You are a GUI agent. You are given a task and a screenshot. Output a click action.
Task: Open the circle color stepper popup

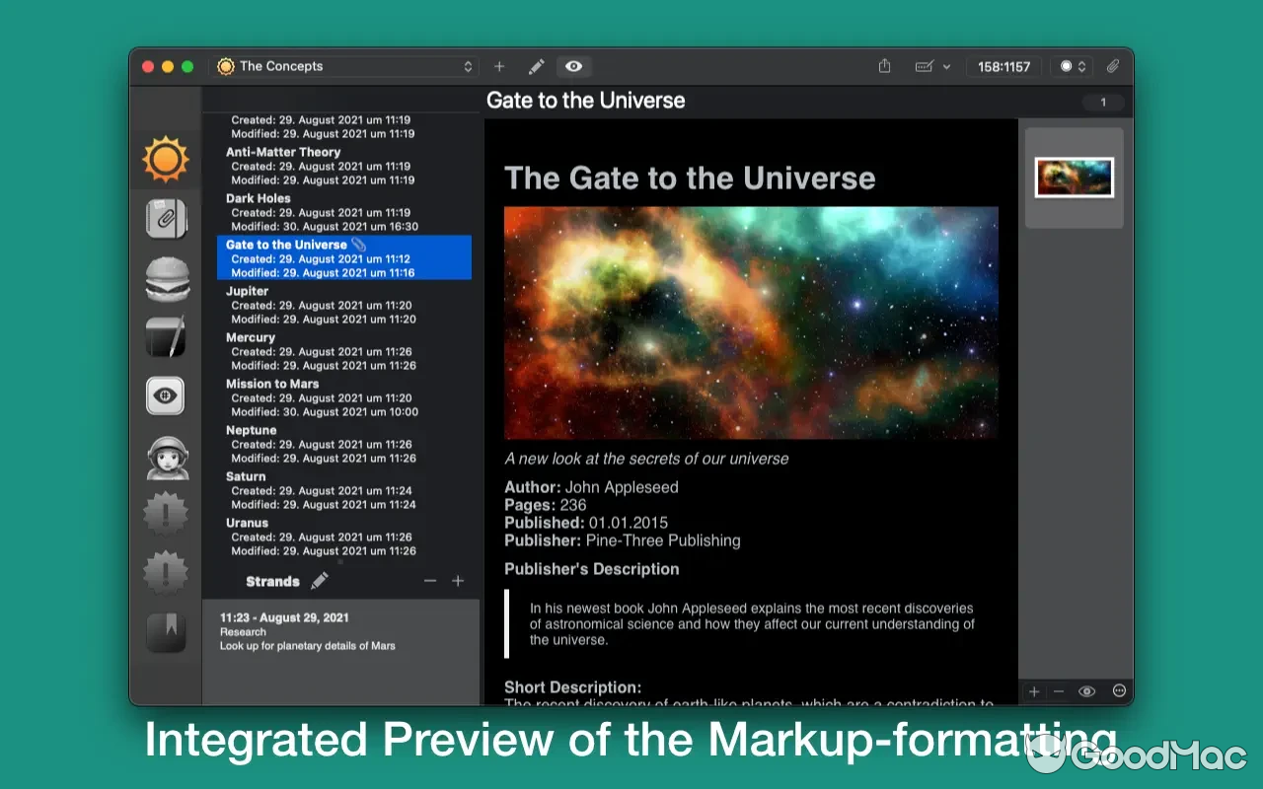click(1073, 66)
